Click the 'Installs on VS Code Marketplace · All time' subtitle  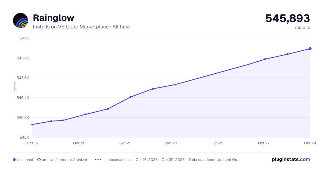(x=81, y=27)
